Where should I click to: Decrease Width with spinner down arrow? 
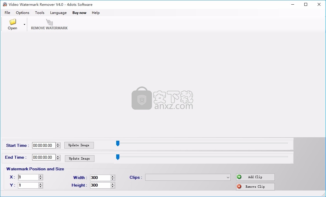click(x=113, y=179)
